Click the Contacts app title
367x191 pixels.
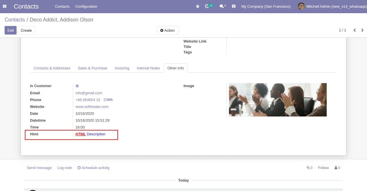(x=26, y=6)
